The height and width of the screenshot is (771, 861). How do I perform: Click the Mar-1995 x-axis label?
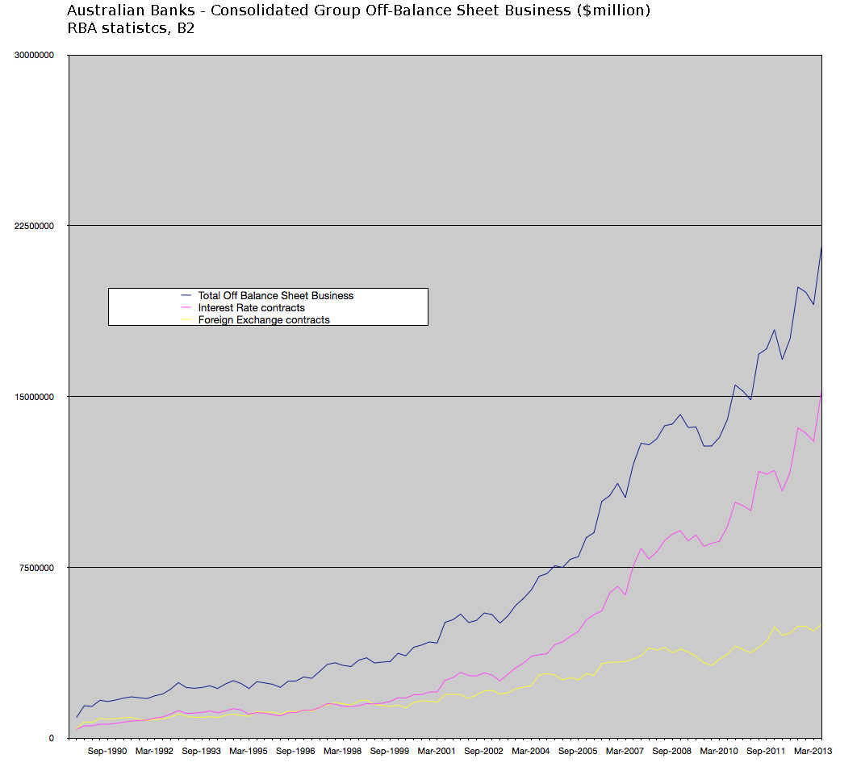point(248,751)
